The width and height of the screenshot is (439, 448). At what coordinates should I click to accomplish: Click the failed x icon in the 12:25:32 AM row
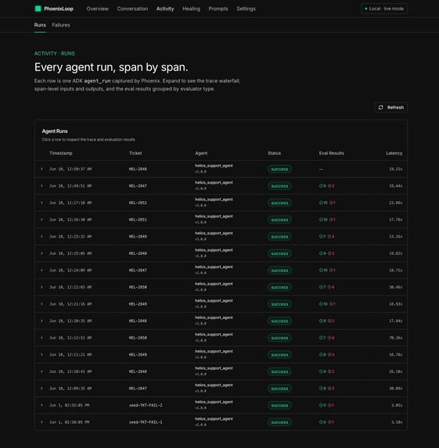(x=329, y=237)
